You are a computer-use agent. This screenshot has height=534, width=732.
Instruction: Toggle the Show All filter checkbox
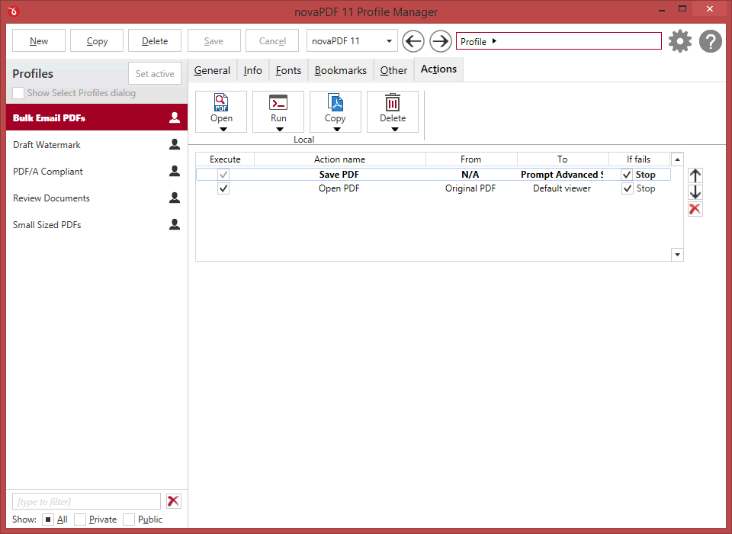48,520
